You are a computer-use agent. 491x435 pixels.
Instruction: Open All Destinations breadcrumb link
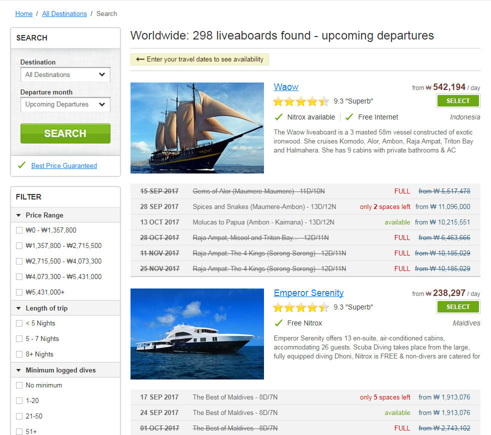[x=64, y=14]
